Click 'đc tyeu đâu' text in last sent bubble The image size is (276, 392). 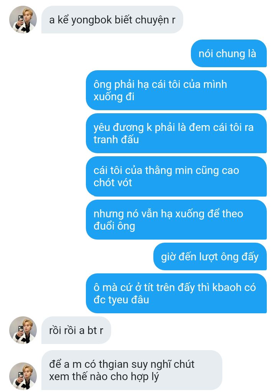click(x=121, y=300)
